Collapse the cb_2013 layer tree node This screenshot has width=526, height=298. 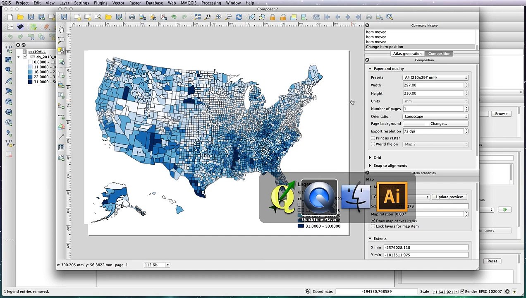coord(19,57)
